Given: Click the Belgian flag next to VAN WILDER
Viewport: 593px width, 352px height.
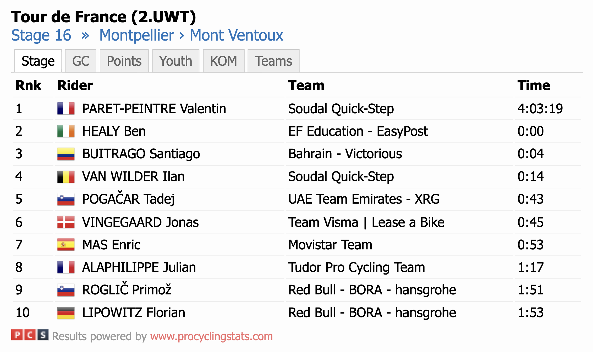Looking at the screenshot, I should [x=66, y=177].
